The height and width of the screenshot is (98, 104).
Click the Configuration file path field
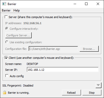click(x=53, y=49)
